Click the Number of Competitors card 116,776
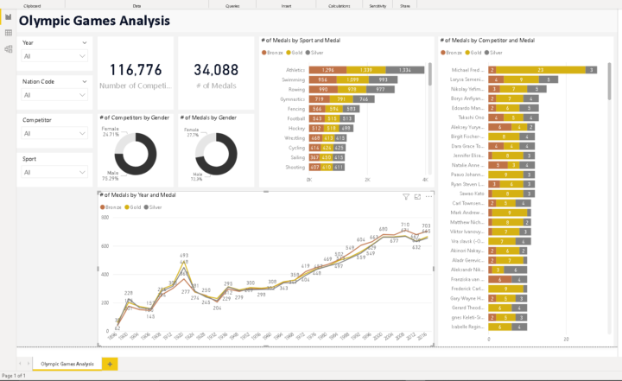622x381 pixels. coord(136,73)
